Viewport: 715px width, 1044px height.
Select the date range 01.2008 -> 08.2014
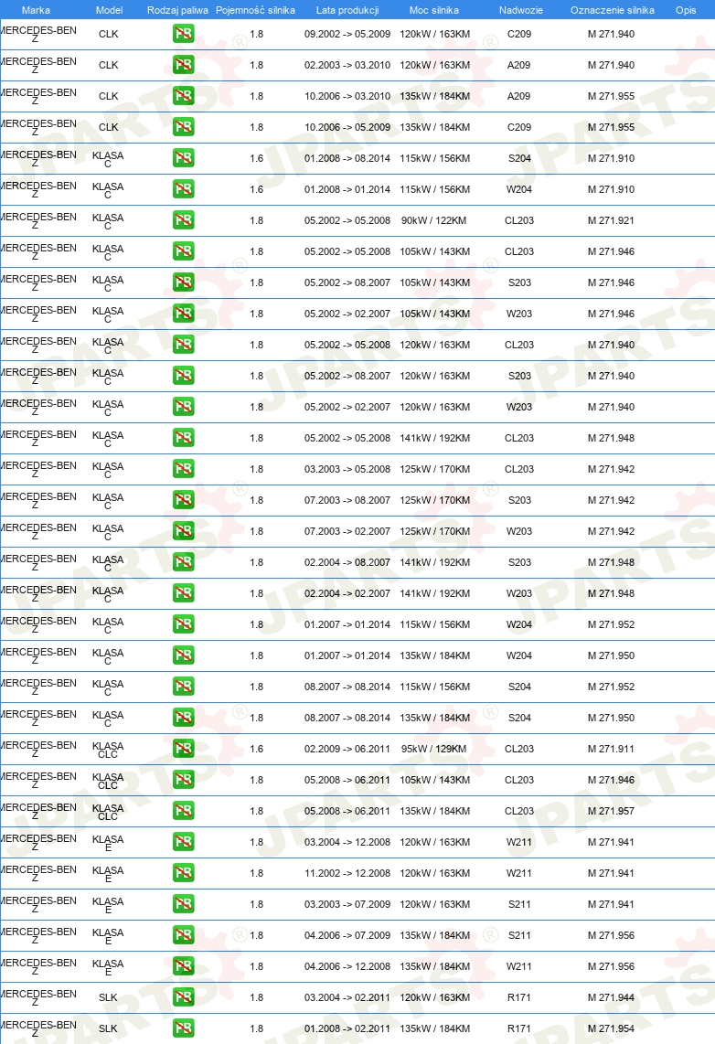click(347, 158)
